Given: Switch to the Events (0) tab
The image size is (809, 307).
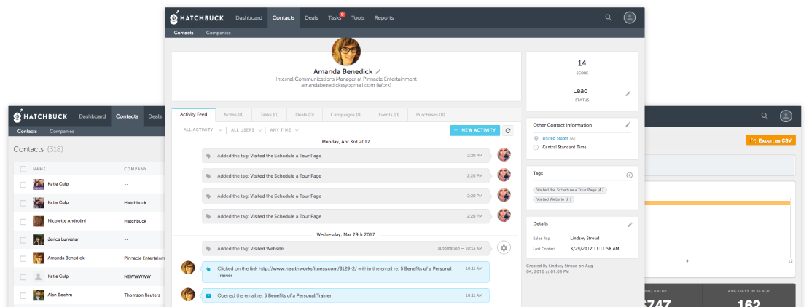Looking at the screenshot, I should coord(388,115).
